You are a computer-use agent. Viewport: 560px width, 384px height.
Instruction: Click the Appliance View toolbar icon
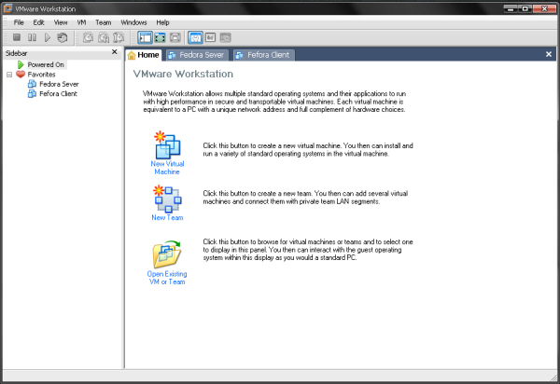coord(210,37)
